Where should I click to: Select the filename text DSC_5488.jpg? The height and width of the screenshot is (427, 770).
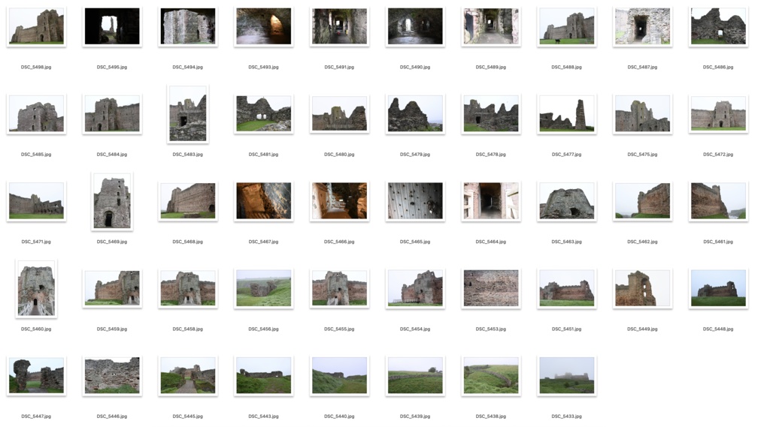[567, 67]
